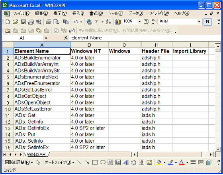Select the Oval shape tool
223x175 pixels.
click(x=103, y=162)
